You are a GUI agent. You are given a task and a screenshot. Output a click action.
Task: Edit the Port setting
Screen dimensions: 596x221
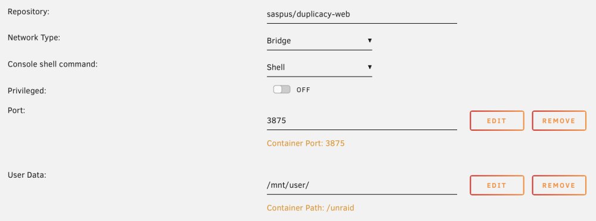(x=497, y=121)
